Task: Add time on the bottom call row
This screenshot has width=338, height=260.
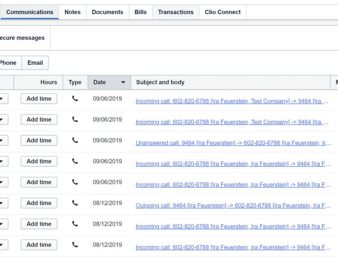Action: pyautogui.click(x=39, y=245)
